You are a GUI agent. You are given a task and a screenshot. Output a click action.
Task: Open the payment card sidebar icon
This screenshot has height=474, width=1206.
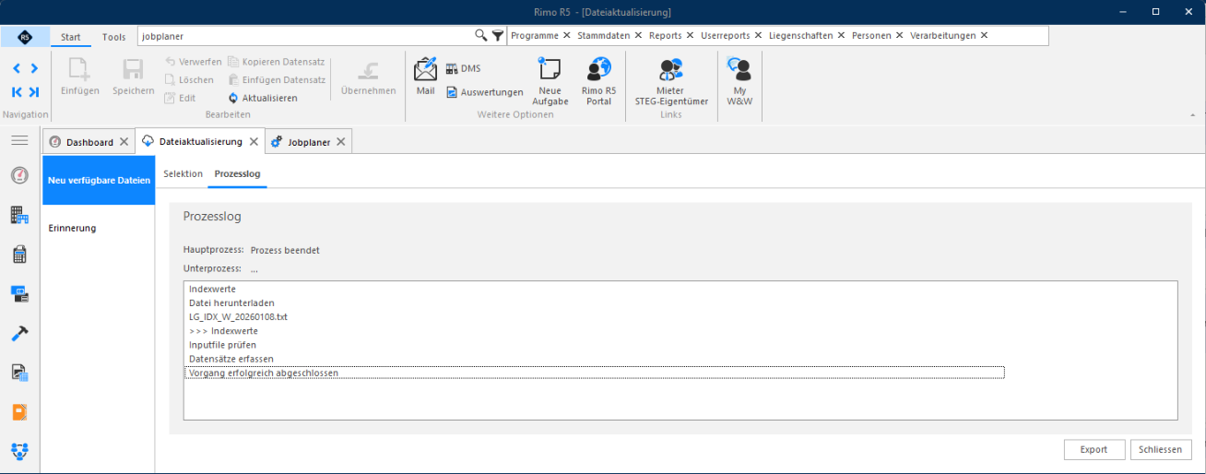pos(19,294)
